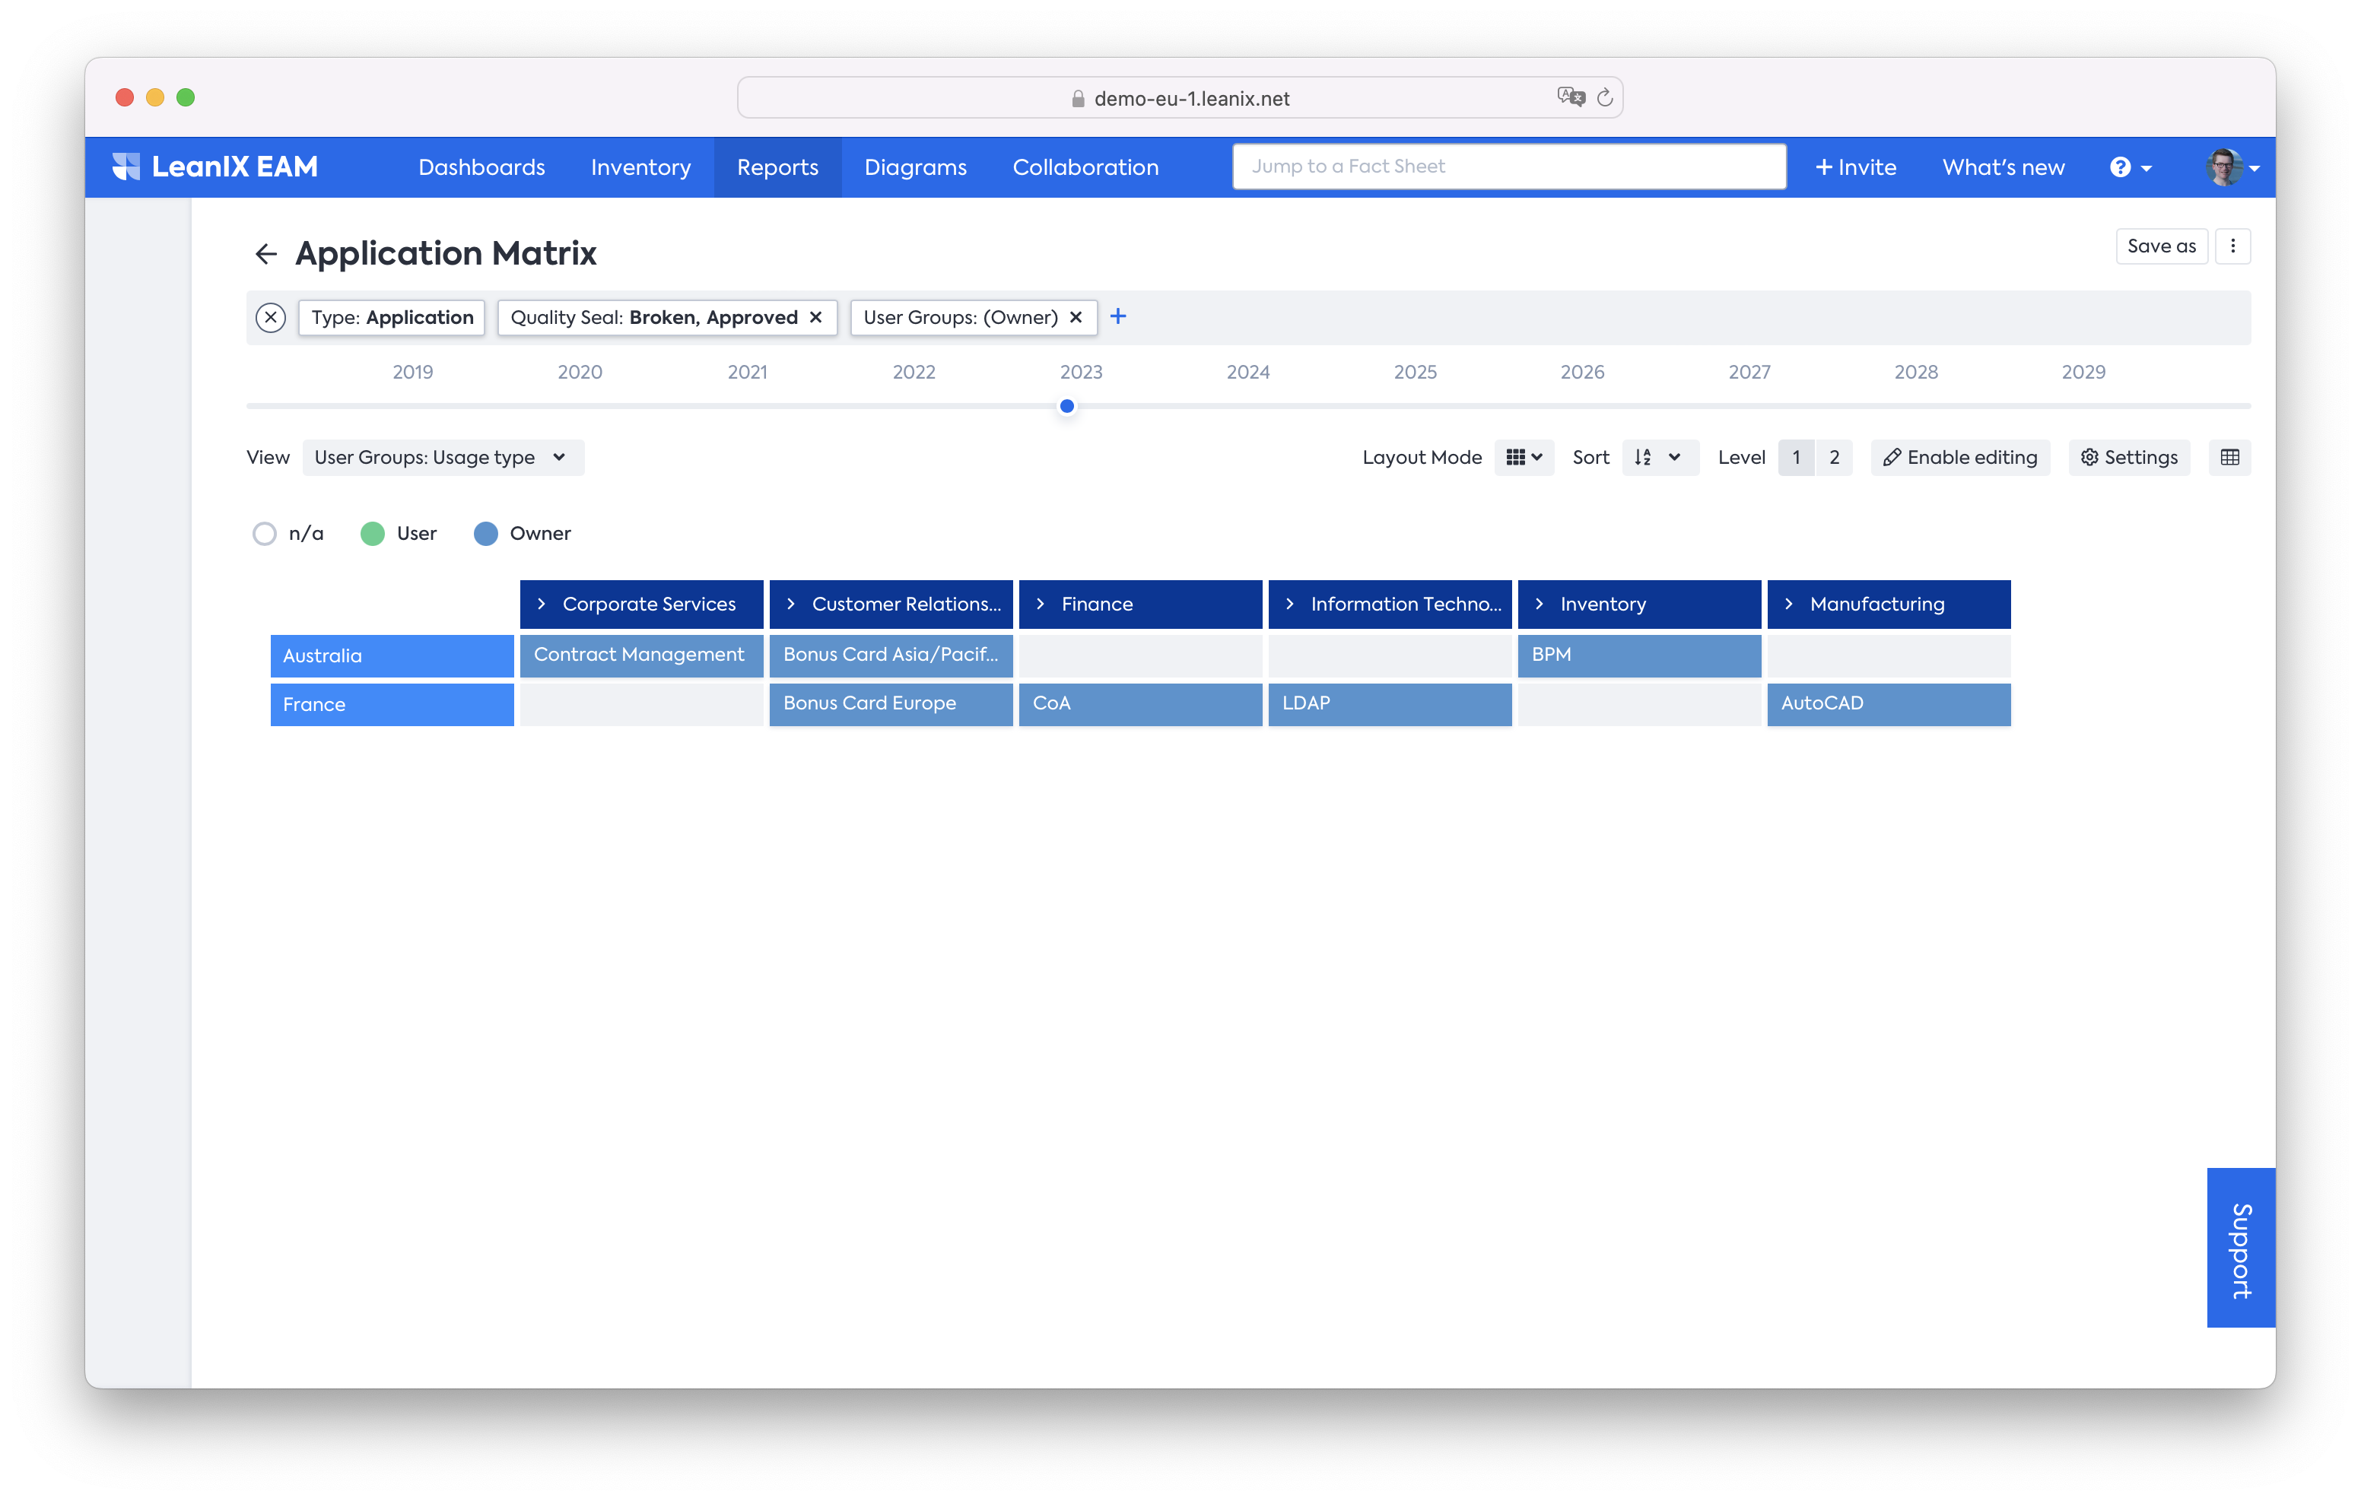Add a new filter with plus icon
2361x1501 pixels.
click(x=1118, y=316)
